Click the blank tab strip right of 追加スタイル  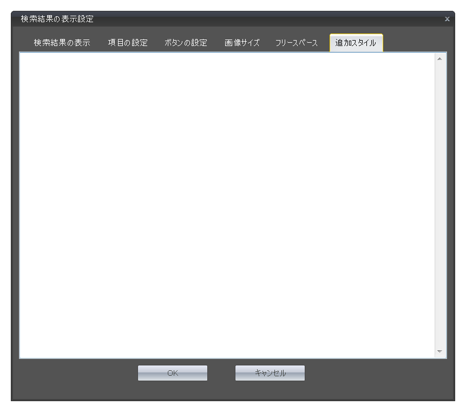[414, 43]
